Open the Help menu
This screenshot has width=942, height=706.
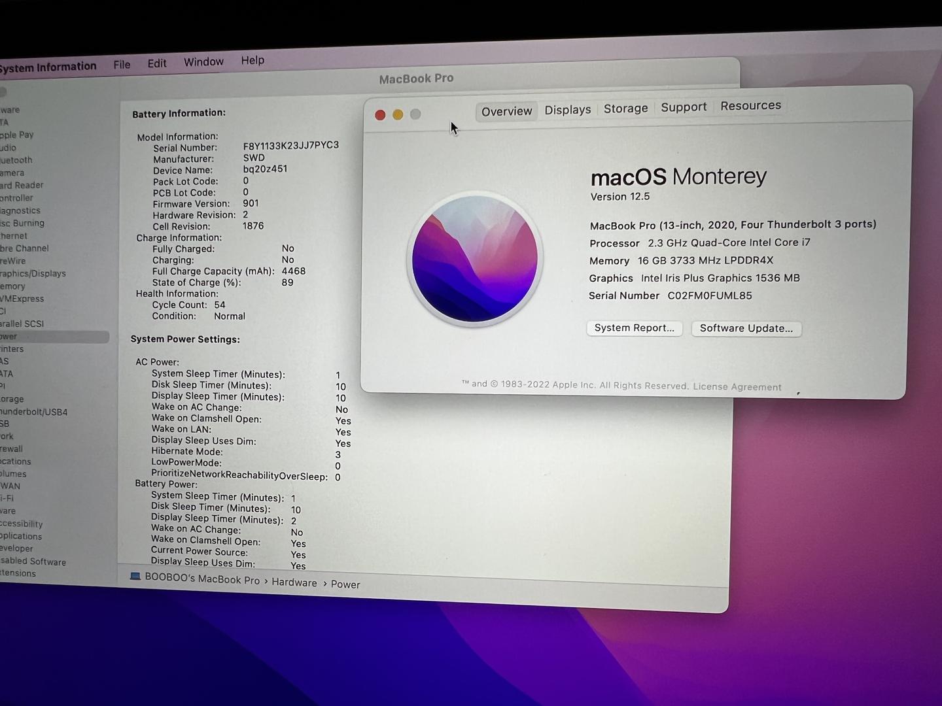253,60
